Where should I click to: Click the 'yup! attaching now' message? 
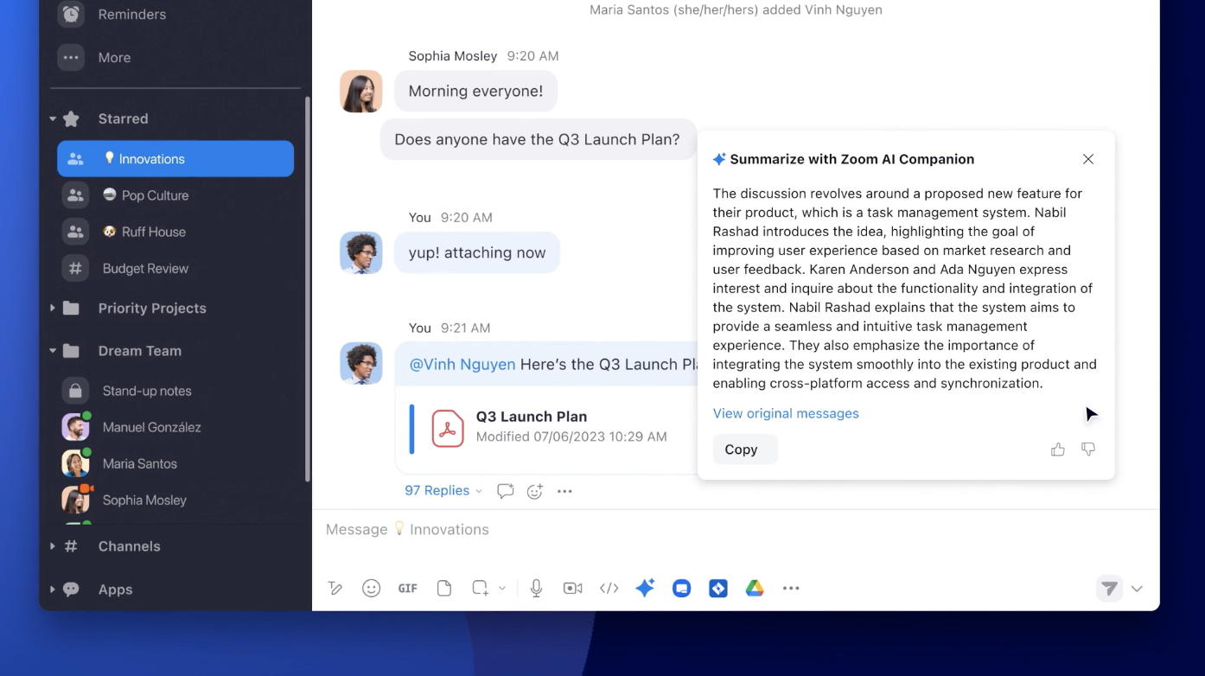[x=477, y=253]
